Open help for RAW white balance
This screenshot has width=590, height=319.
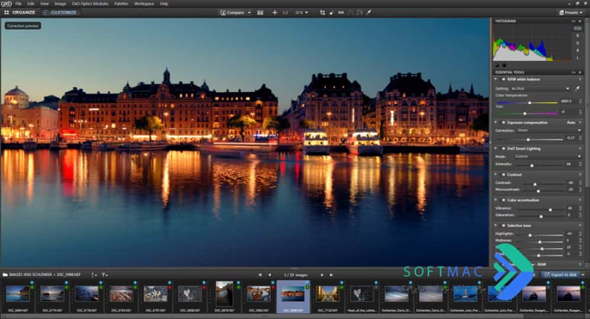point(580,79)
